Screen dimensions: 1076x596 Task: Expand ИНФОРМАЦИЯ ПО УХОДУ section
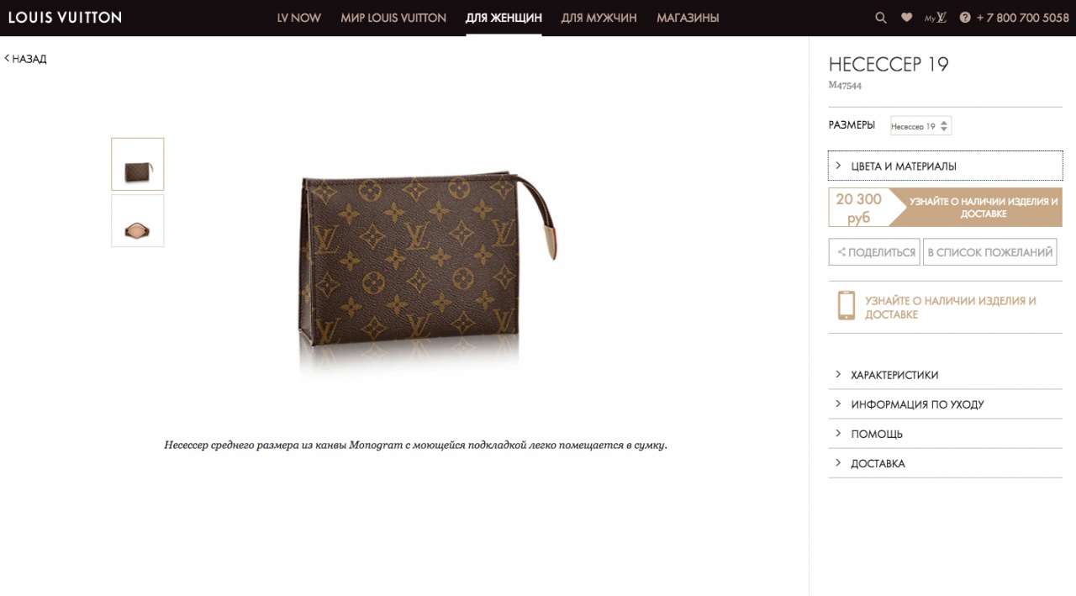click(946, 404)
